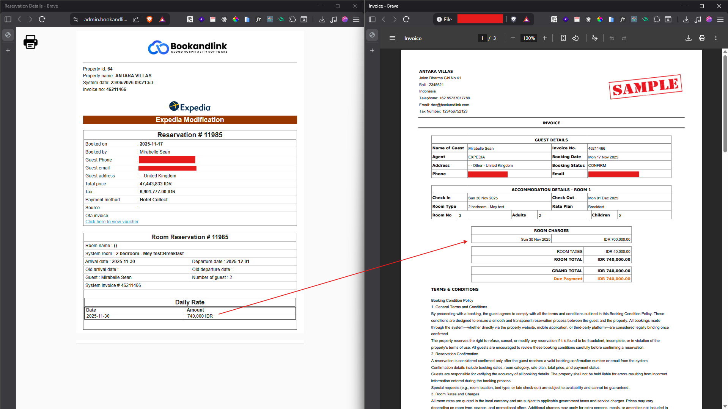Click the admin.bookandlink address bar
This screenshot has width=728, height=409.
(105, 19)
